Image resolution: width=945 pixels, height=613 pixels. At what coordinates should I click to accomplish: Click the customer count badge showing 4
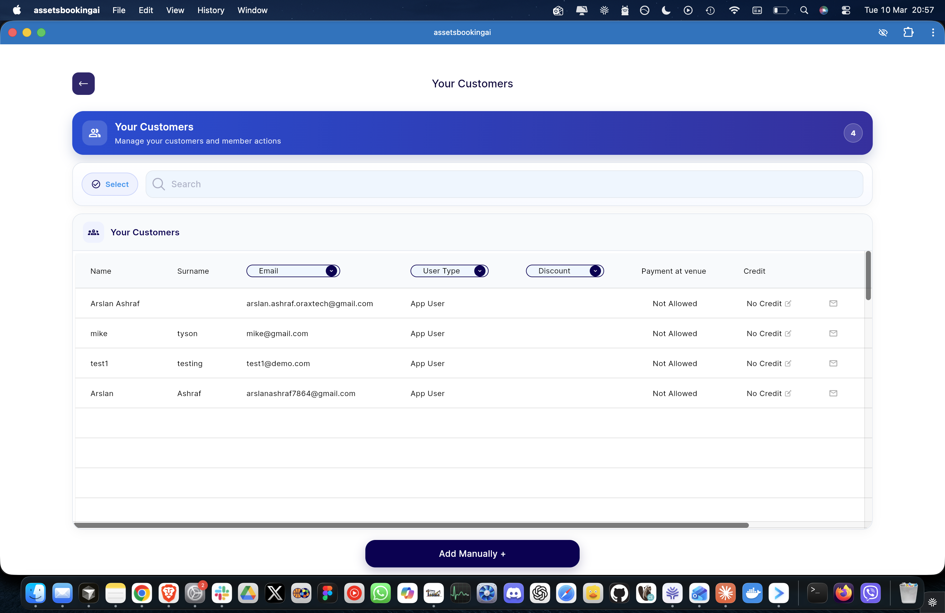852,133
